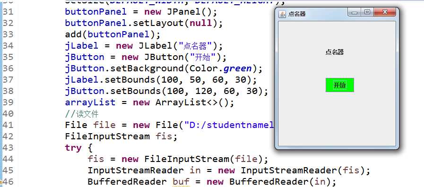
Task: Minimize the 点名器 window
Action: coord(355,12)
